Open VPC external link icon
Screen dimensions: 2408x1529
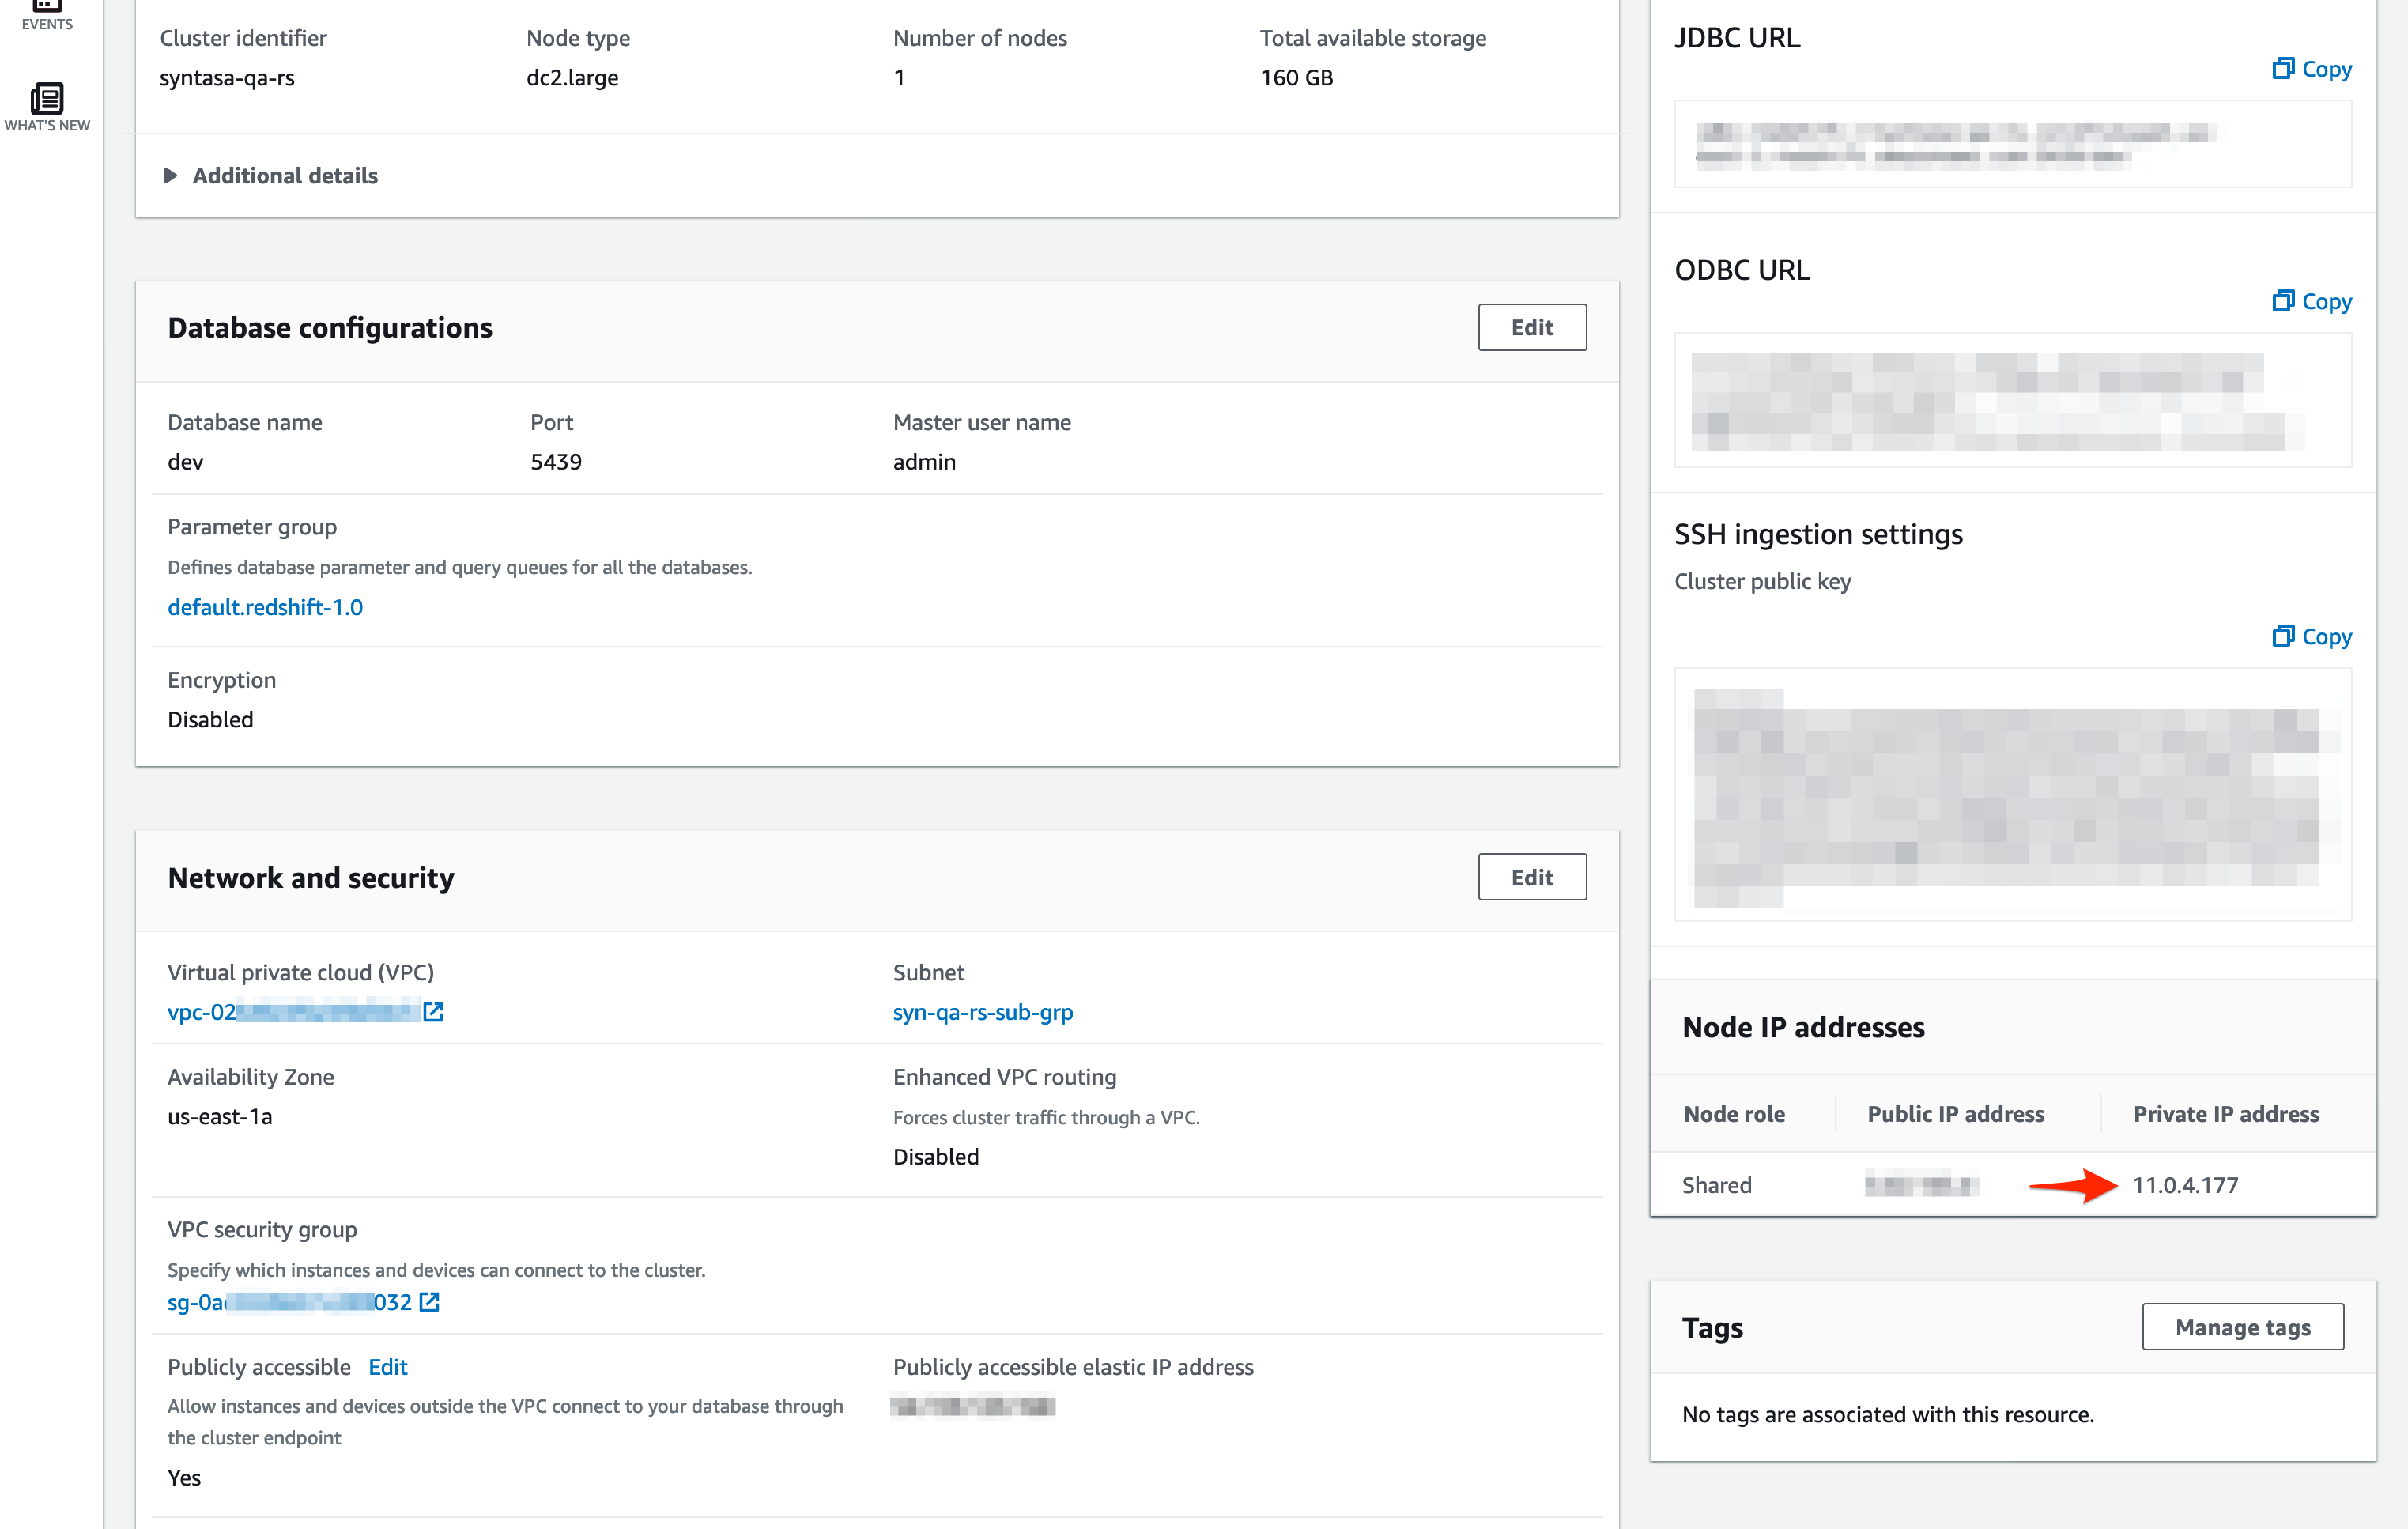click(433, 1012)
